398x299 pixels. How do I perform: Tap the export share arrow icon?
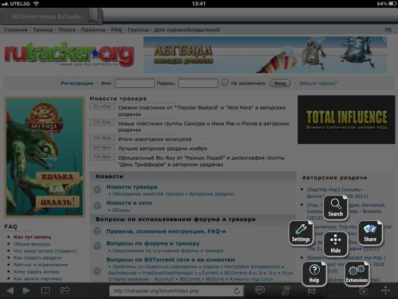[x=65, y=290]
